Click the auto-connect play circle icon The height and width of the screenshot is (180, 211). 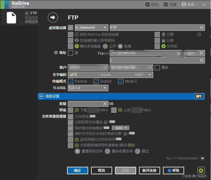click(x=77, y=35)
